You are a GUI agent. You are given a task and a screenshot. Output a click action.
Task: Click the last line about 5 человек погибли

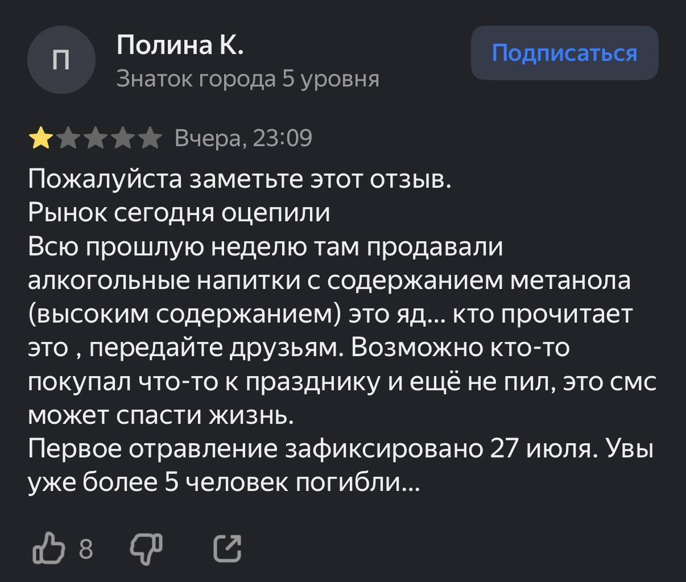(x=224, y=483)
